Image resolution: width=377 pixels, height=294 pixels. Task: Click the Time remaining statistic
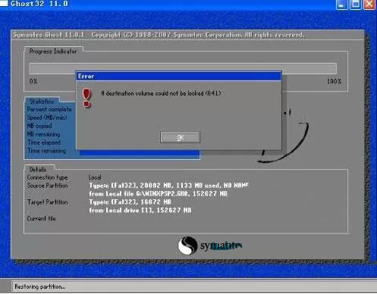[x=46, y=151]
